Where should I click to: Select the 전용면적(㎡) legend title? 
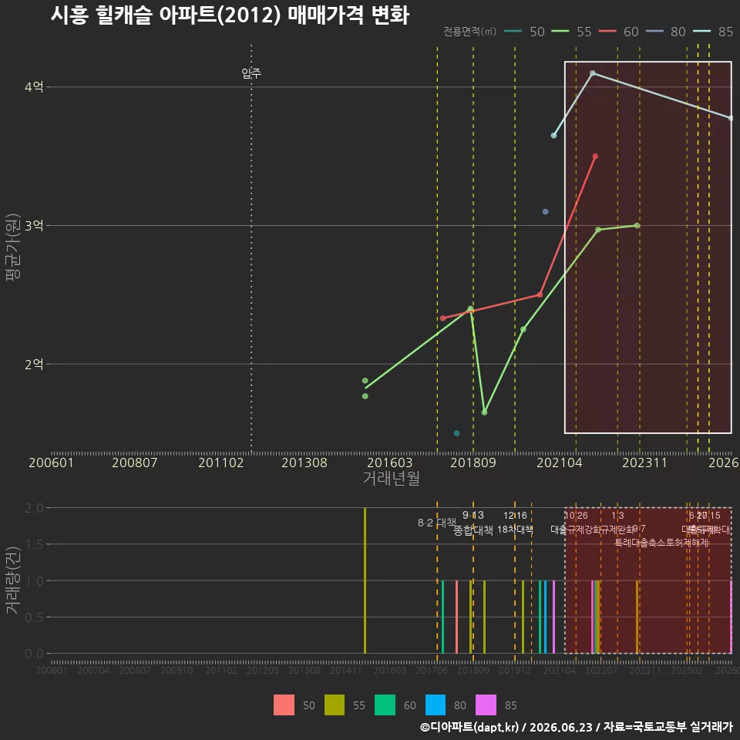469,32
